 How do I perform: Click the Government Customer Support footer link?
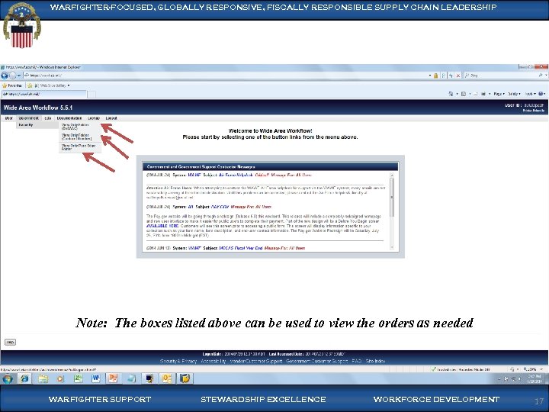pyautogui.click(x=317, y=361)
